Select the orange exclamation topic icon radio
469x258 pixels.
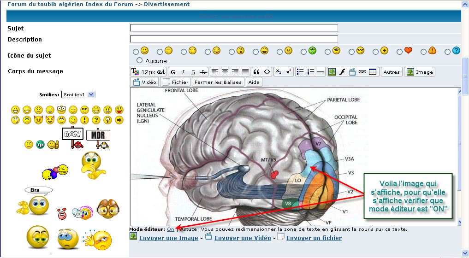coord(423,52)
